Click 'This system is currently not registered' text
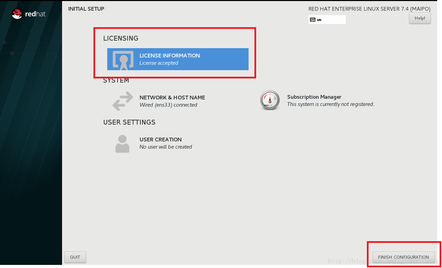 [331, 104]
